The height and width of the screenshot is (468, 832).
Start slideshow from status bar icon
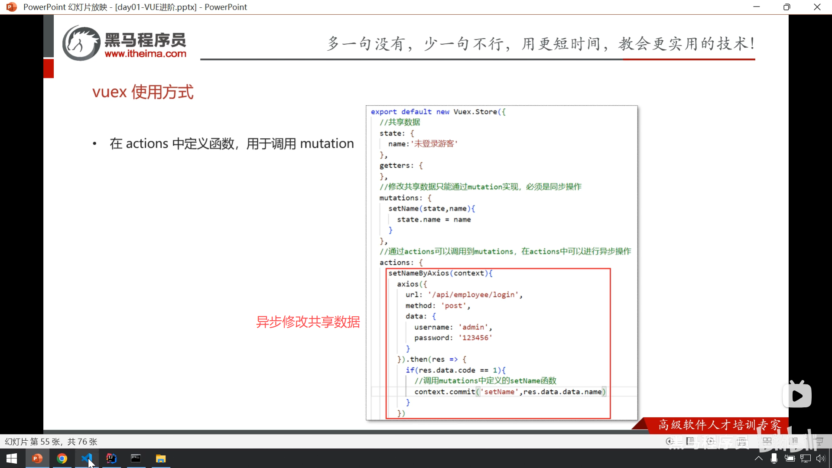pos(819,441)
